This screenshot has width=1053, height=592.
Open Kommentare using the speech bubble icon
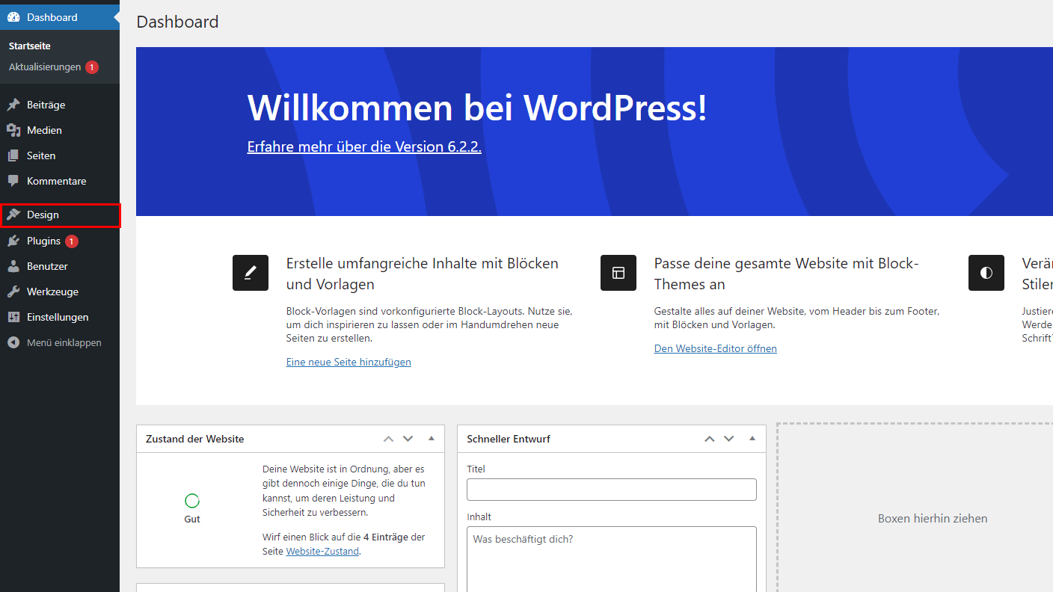tap(13, 180)
